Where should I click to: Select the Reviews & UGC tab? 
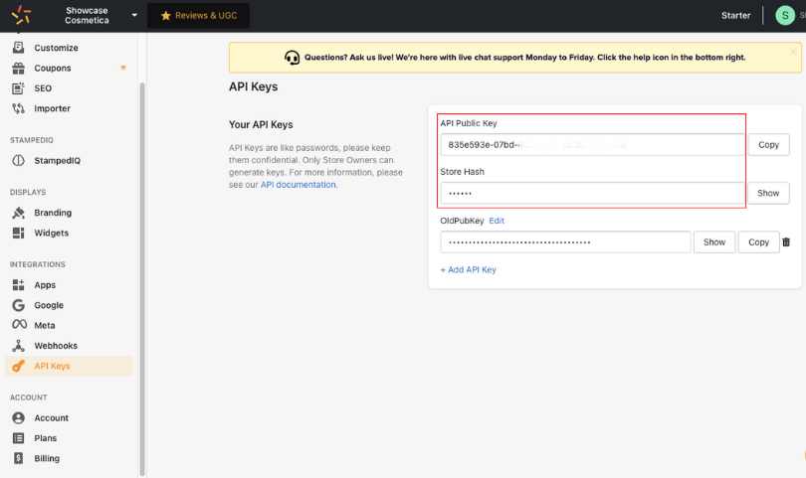coord(198,16)
